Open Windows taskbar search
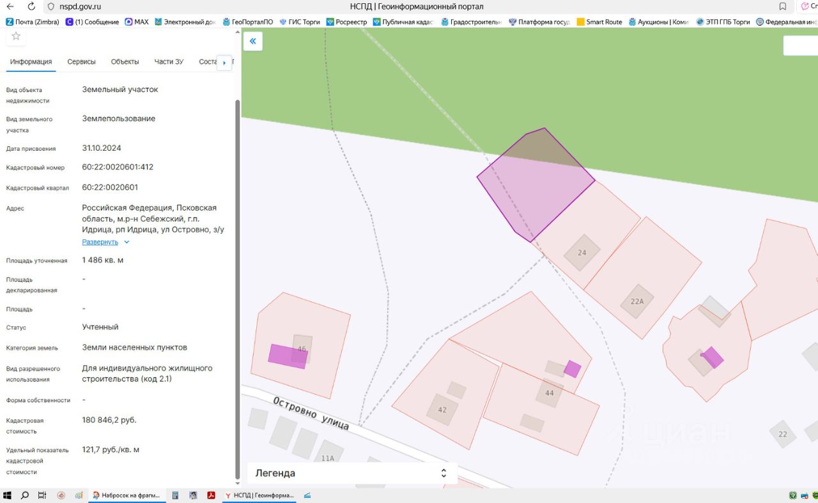 click(25, 495)
